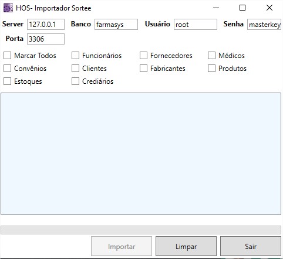The image size is (283, 259).
Task: Toggle the Convênios checkbox
Action: tap(7, 69)
